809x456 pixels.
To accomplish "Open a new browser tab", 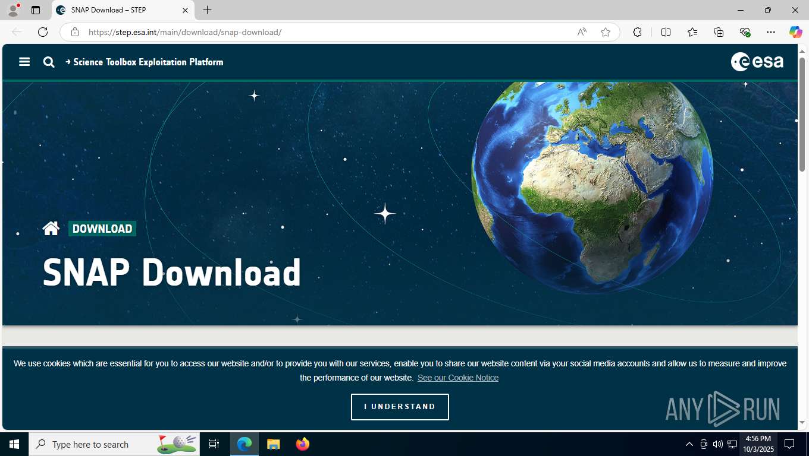I will (207, 10).
